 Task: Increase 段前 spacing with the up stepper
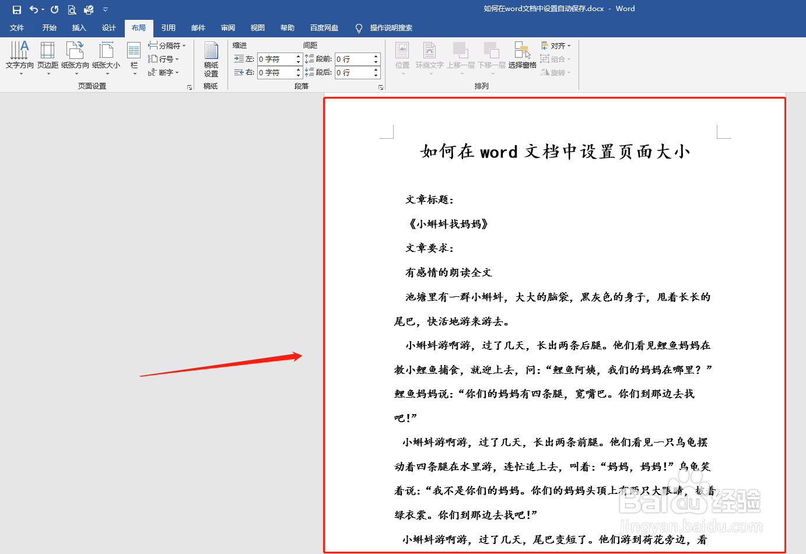coord(376,55)
